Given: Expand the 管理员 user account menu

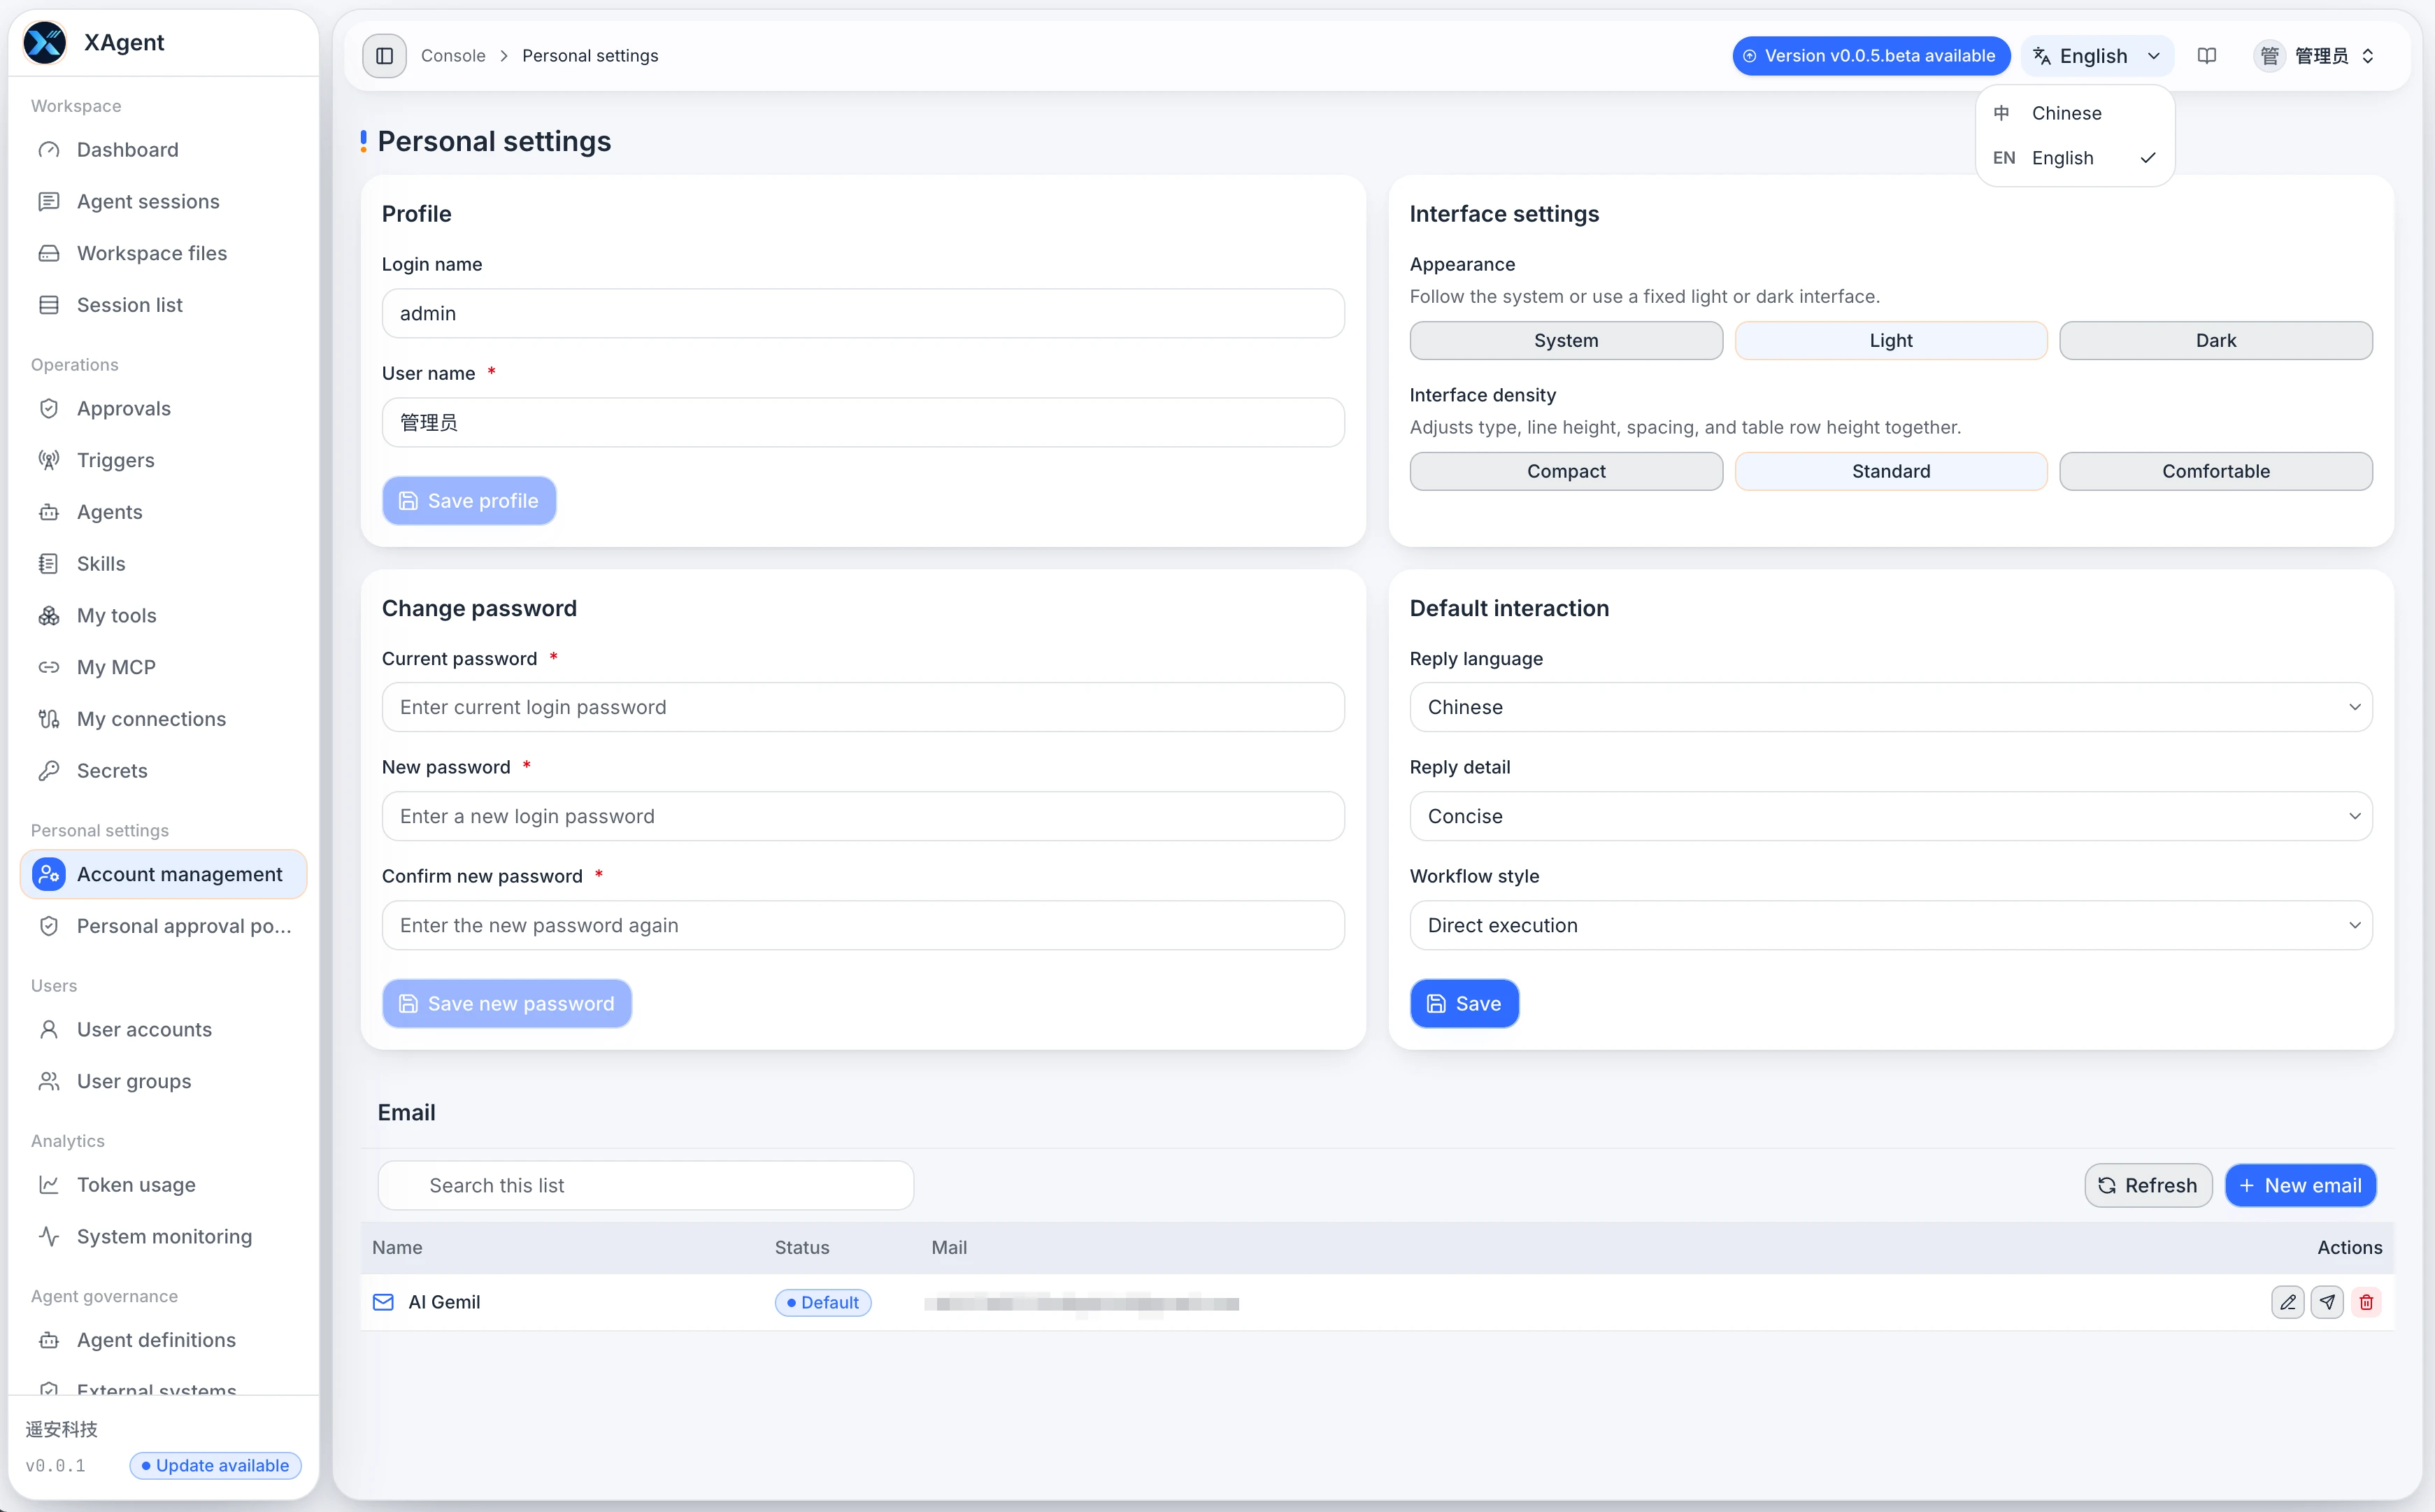Looking at the screenshot, I should (2314, 56).
